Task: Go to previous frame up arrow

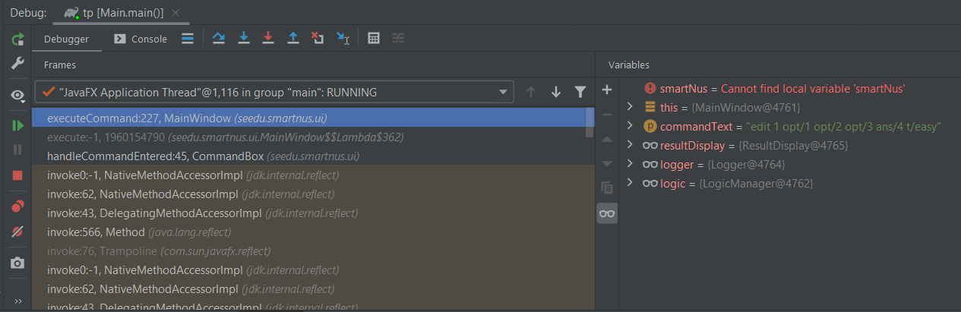Action: pos(531,92)
